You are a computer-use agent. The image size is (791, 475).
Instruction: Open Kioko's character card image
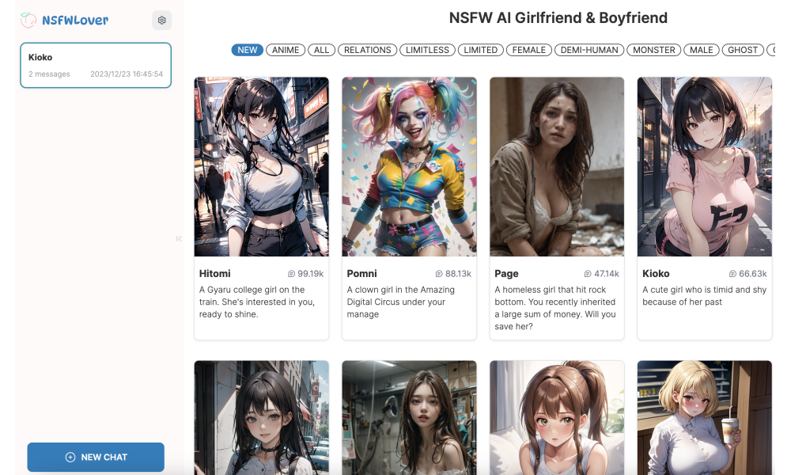(705, 166)
